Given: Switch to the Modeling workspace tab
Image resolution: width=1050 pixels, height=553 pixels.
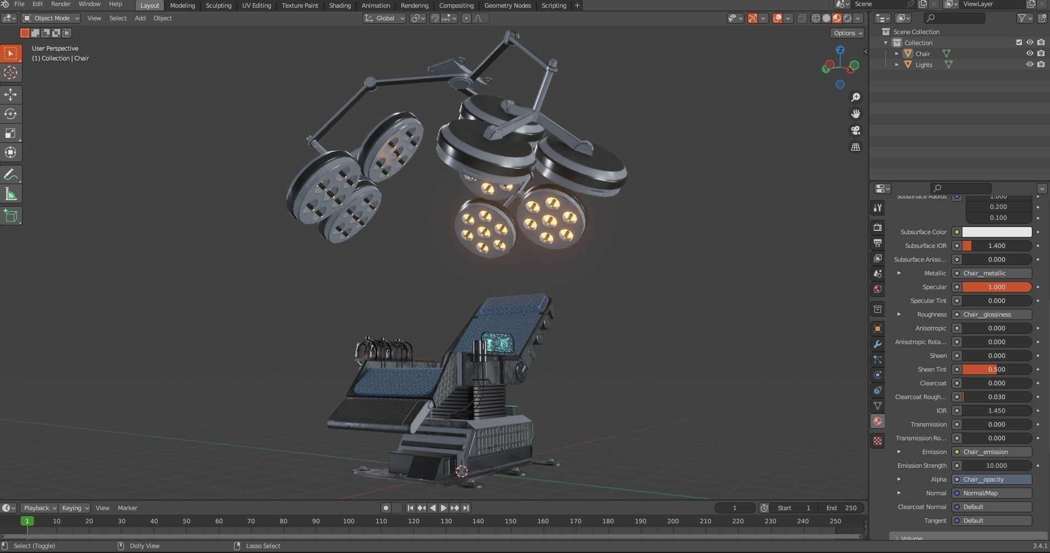Looking at the screenshot, I should click(x=182, y=5).
